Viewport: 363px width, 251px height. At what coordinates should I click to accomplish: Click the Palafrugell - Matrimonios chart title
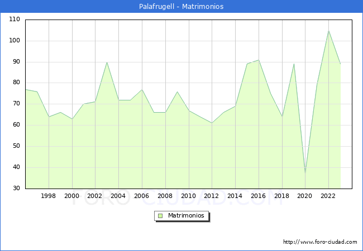[x=181, y=7]
